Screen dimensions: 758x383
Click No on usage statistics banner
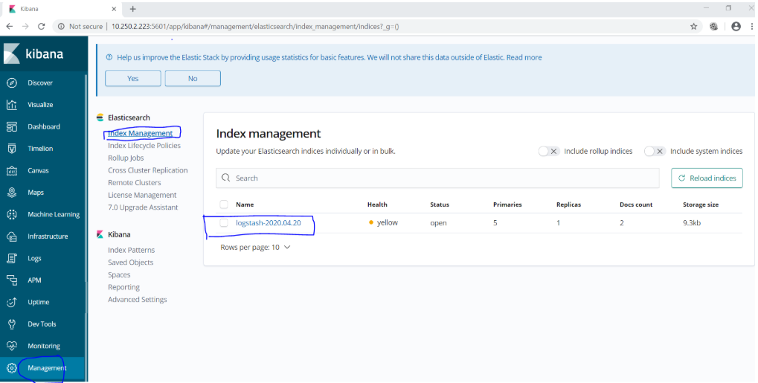(x=193, y=78)
